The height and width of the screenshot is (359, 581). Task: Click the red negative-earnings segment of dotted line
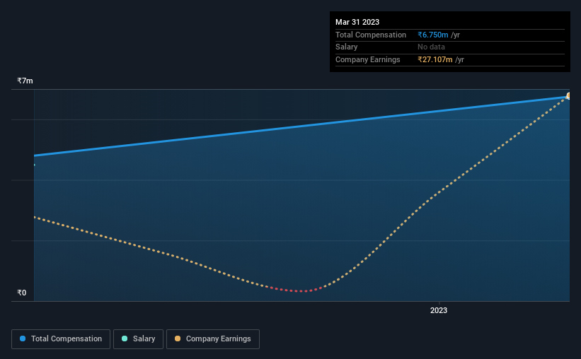click(296, 290)
